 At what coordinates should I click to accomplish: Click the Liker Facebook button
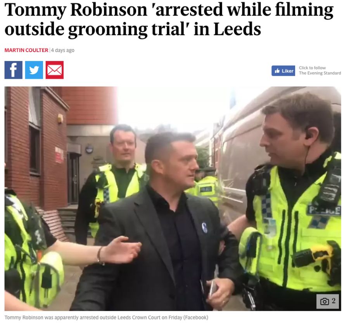click(x=283, y=71)
